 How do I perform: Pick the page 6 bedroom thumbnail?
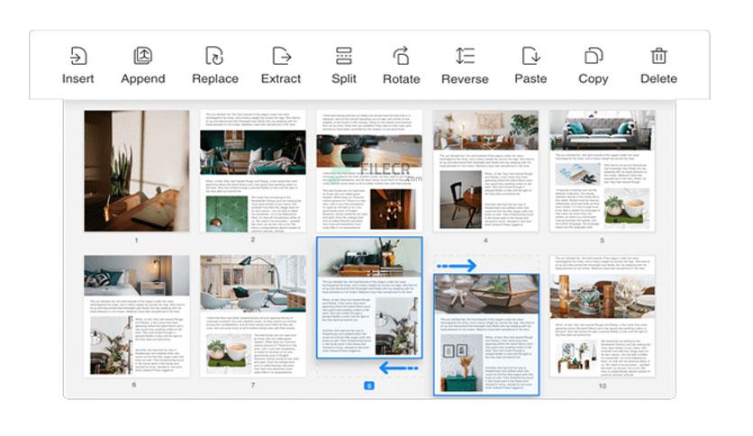[137, 316]
